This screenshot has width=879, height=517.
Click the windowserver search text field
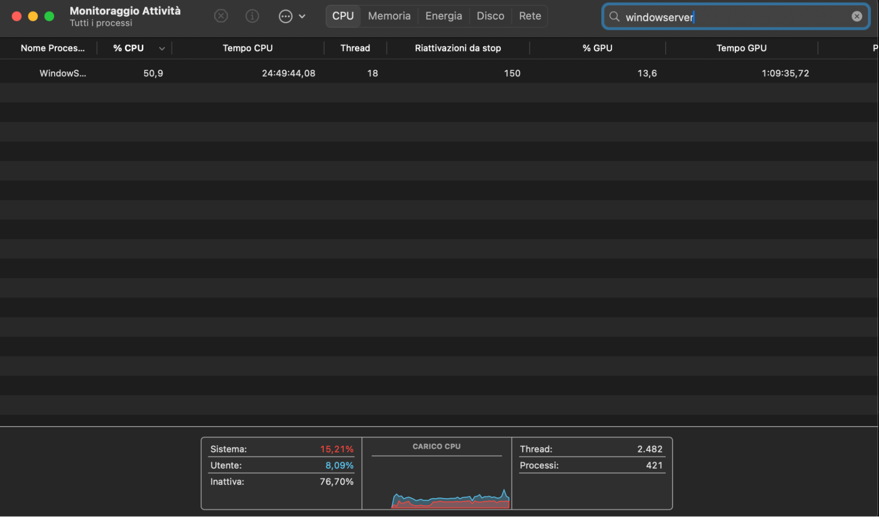(730, 17)
